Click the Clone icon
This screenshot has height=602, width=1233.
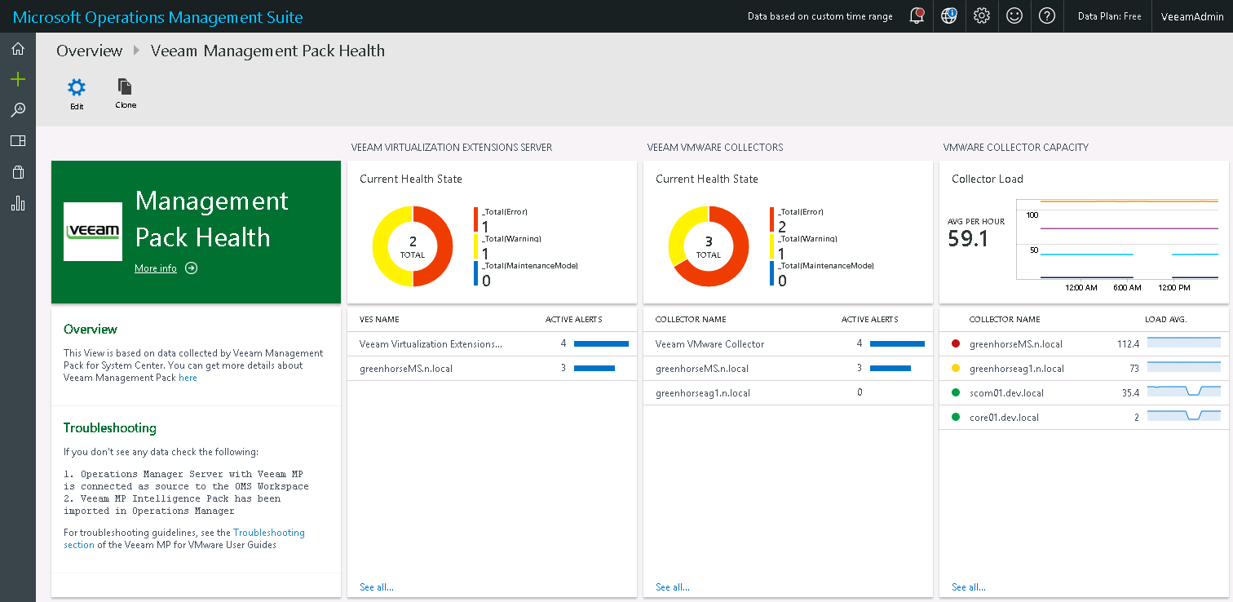125,86
